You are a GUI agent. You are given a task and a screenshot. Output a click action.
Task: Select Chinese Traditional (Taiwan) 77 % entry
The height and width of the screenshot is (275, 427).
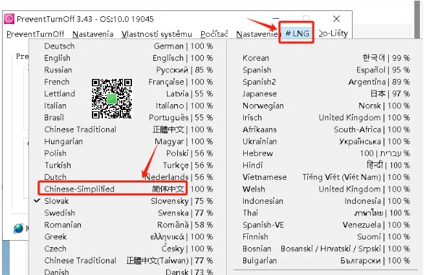[128, 261]
